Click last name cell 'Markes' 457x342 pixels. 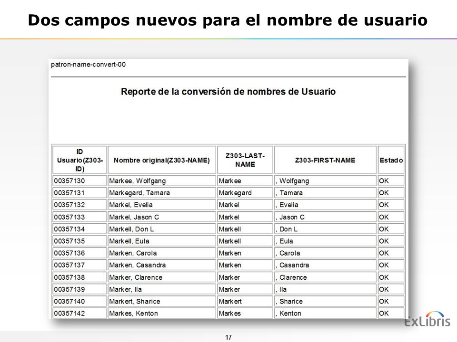pyautogui.click(x=245, y=313)
